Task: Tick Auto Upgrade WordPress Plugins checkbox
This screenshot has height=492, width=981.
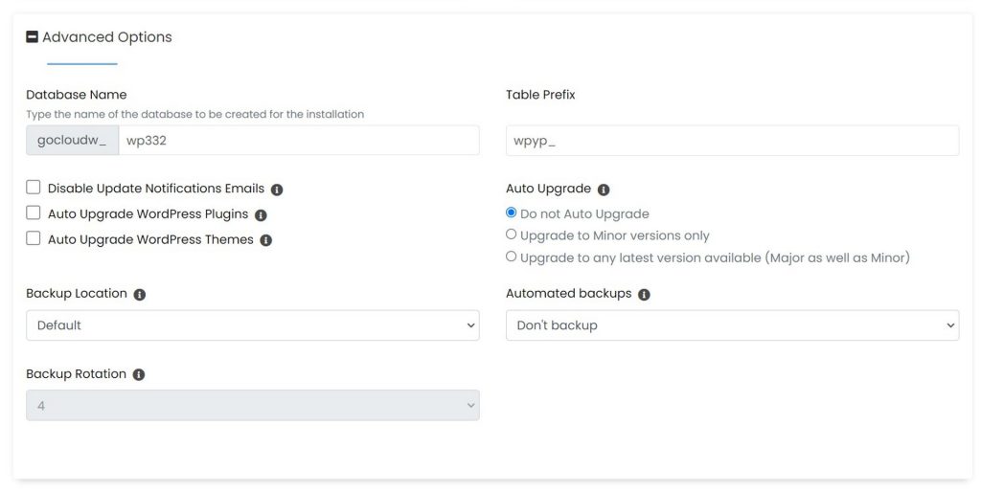Action: tap(34, 213)
